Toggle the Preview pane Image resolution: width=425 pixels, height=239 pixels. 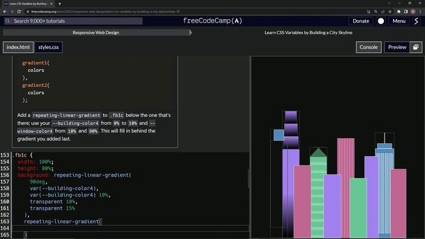(397, 47)
